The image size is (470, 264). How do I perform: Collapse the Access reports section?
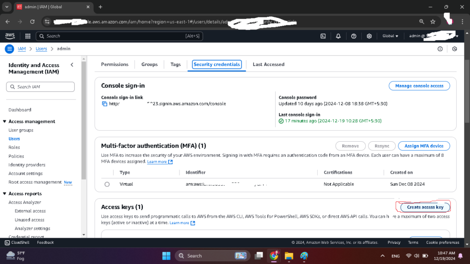pos(5,194)
